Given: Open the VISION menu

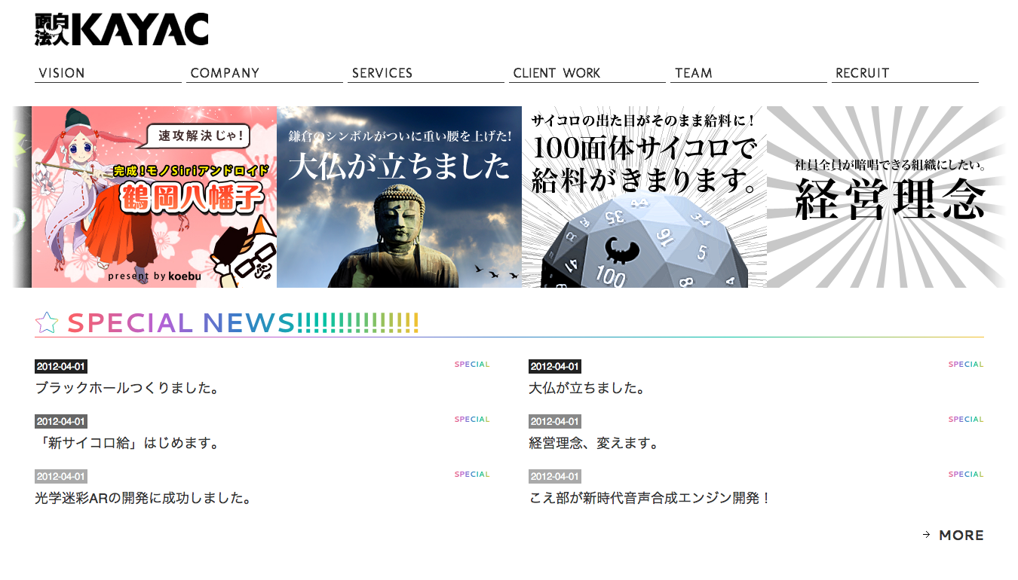Looking at the screenshot, I should [x=108, y=73].
